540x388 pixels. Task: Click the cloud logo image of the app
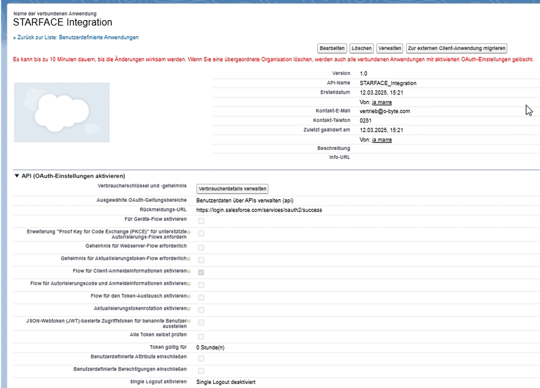click(x=62, y=113)
